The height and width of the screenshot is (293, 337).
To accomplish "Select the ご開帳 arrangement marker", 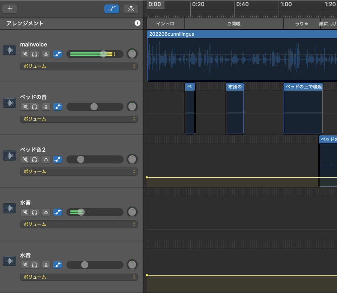I will pyautogui.click(x=234, y=24).
